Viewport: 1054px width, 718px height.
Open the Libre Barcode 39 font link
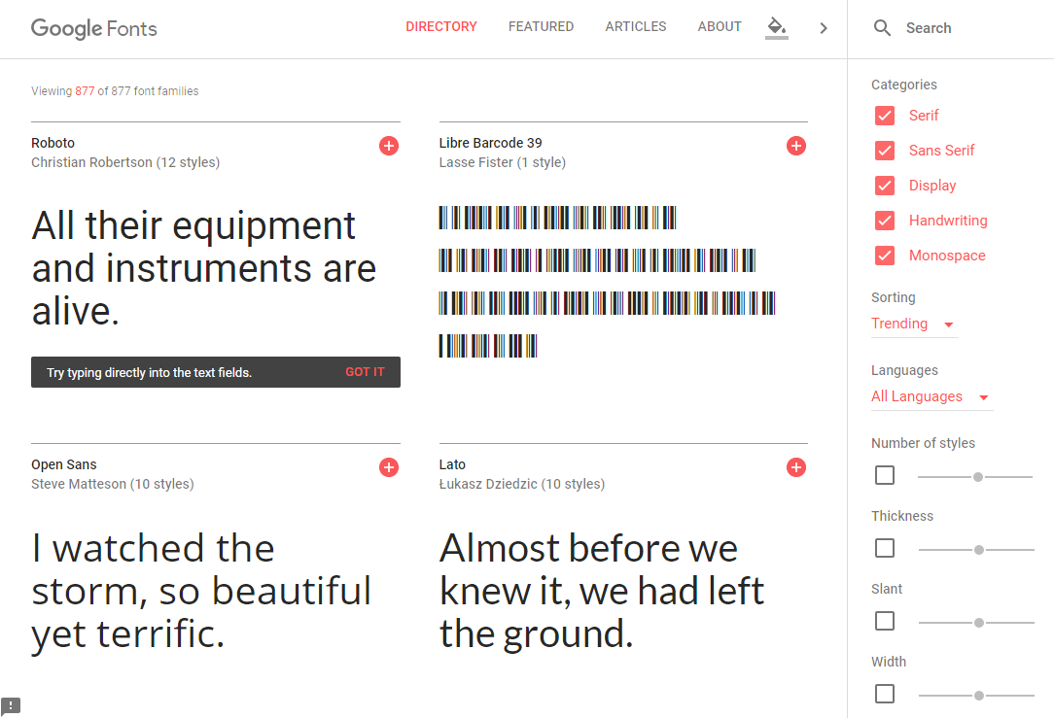coord(491,143)
